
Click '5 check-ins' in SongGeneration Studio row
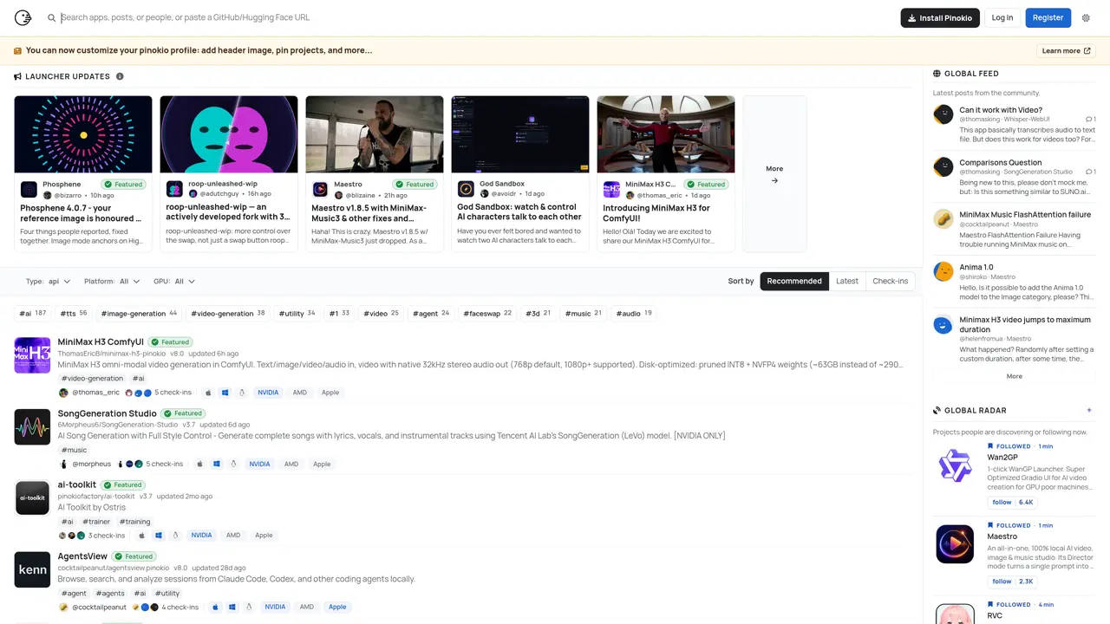pos(165,464)
